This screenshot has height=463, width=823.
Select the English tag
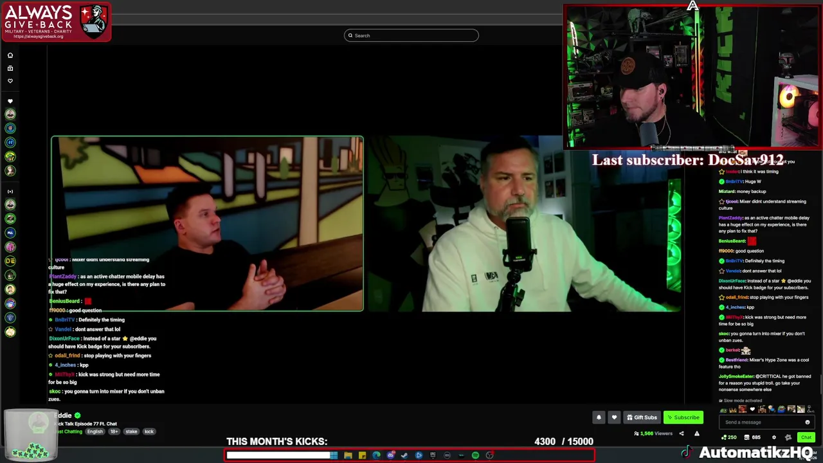pyautogui.click(x=95, y=431)
